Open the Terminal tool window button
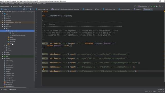The width and height of the screenshot is (165, 93). 13,89
